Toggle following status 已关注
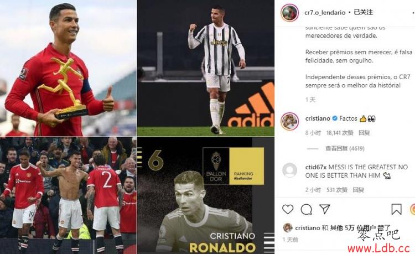This screenshot has height=254, width=415. point(364,12)
